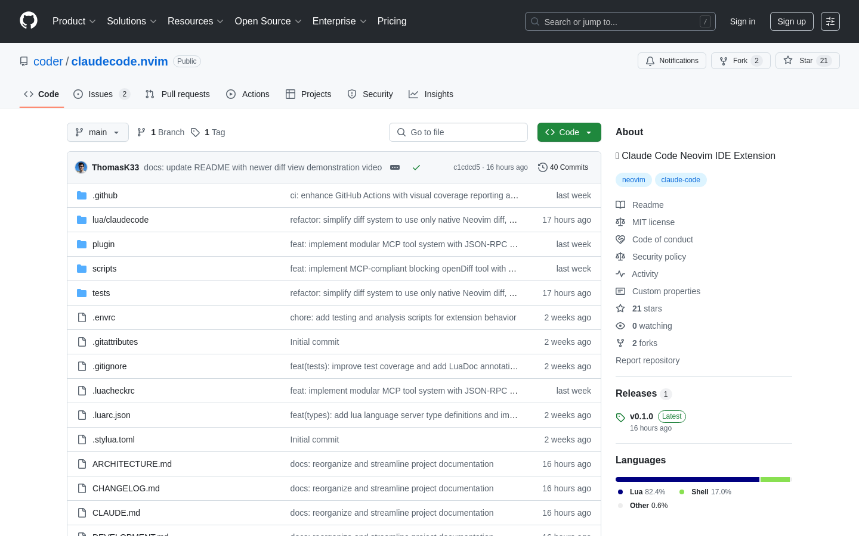Switch to the Issues tab

tap(101, 94)
